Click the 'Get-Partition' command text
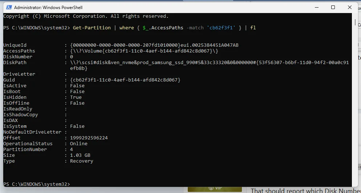Viewport: 361px width, 193px height. tap(92, 28)
